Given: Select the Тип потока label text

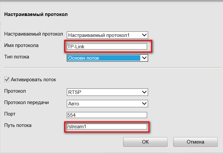Looking at the screenshot, I should pyautogui.click(x=17, y=57).
